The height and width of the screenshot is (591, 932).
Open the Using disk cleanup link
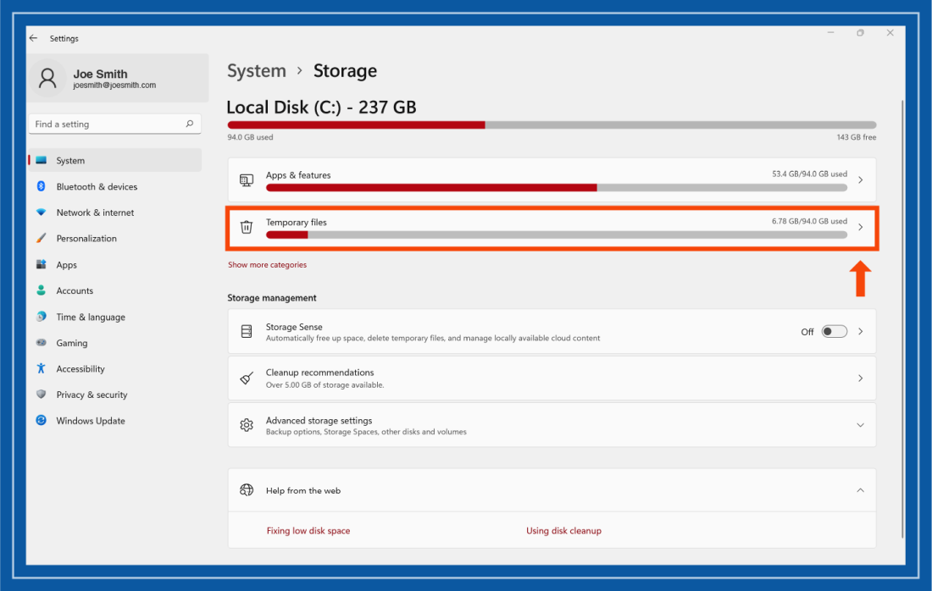pos(564,530)
